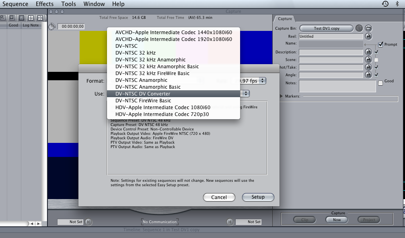Choose HDV-Apple Intermediate Codec 1080i60
405x238 pixels.
click(x=173, y=108)
